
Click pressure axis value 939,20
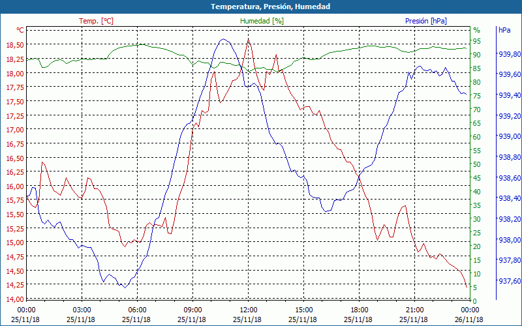(x=510, y=116)
